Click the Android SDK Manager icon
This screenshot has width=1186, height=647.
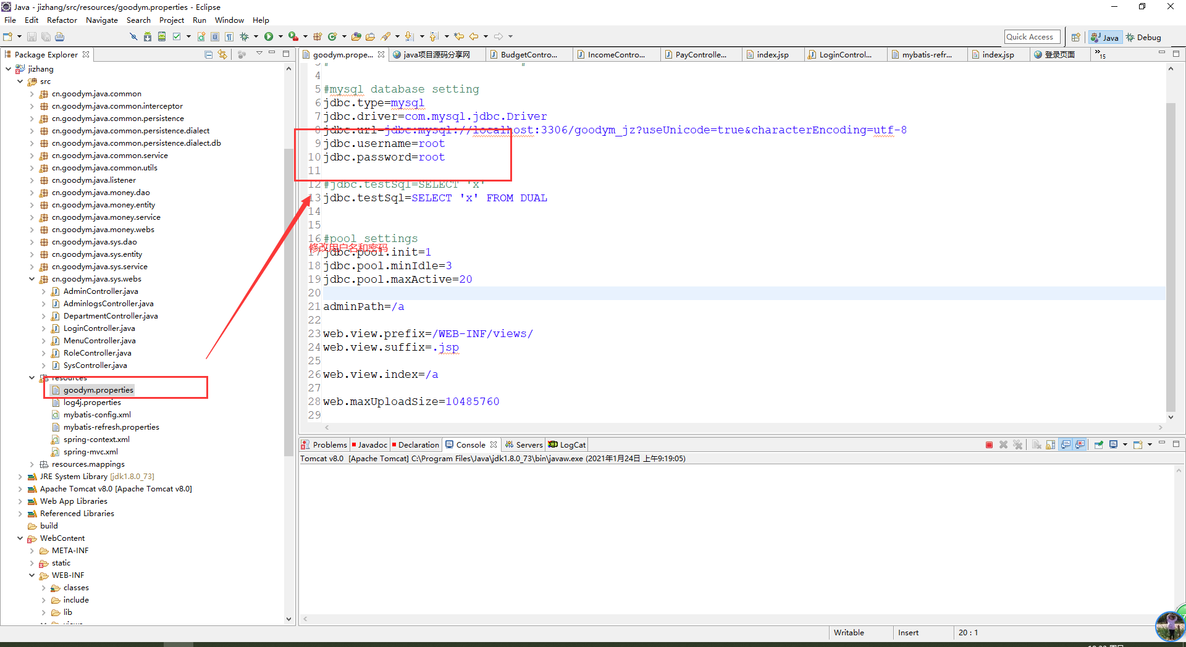coord(148,37)
